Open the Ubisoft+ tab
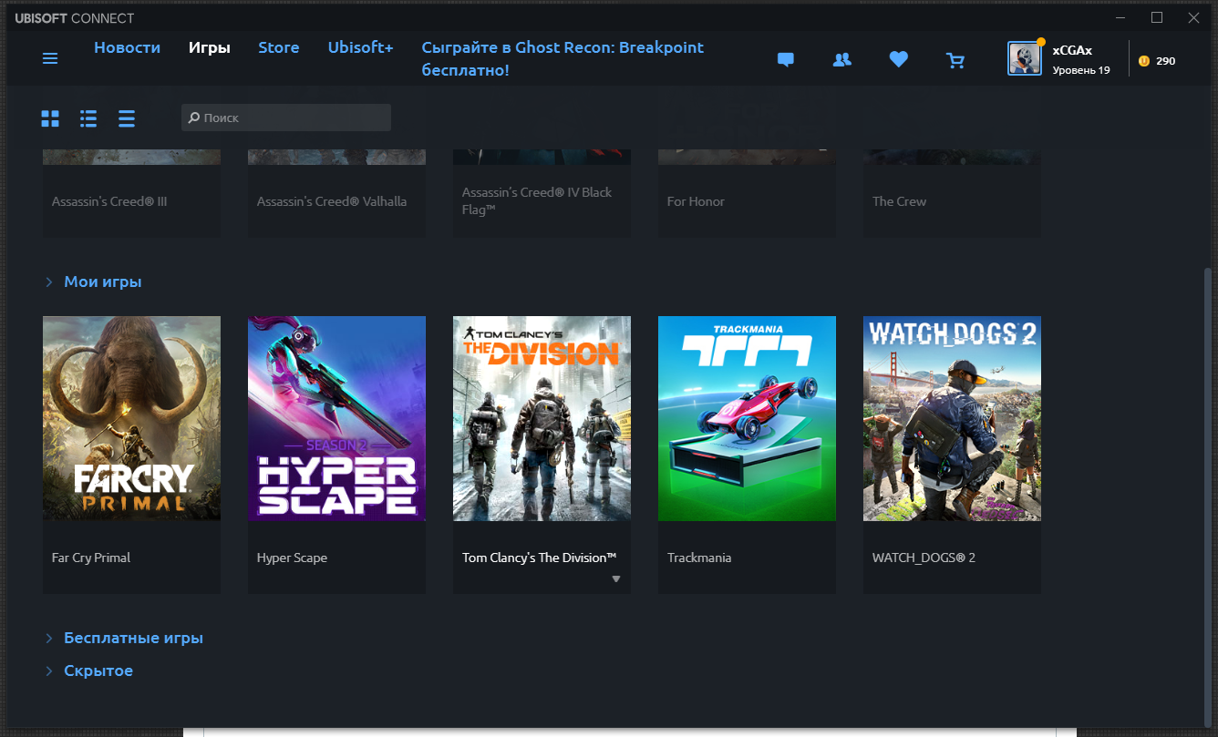Viewport: 1218px width, 737px height. tap(360, 47)
